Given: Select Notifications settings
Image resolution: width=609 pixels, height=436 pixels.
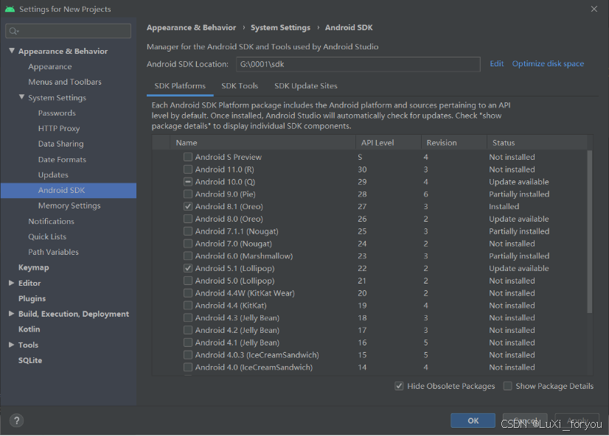Looking at the screenshot, I should [51, 222].
